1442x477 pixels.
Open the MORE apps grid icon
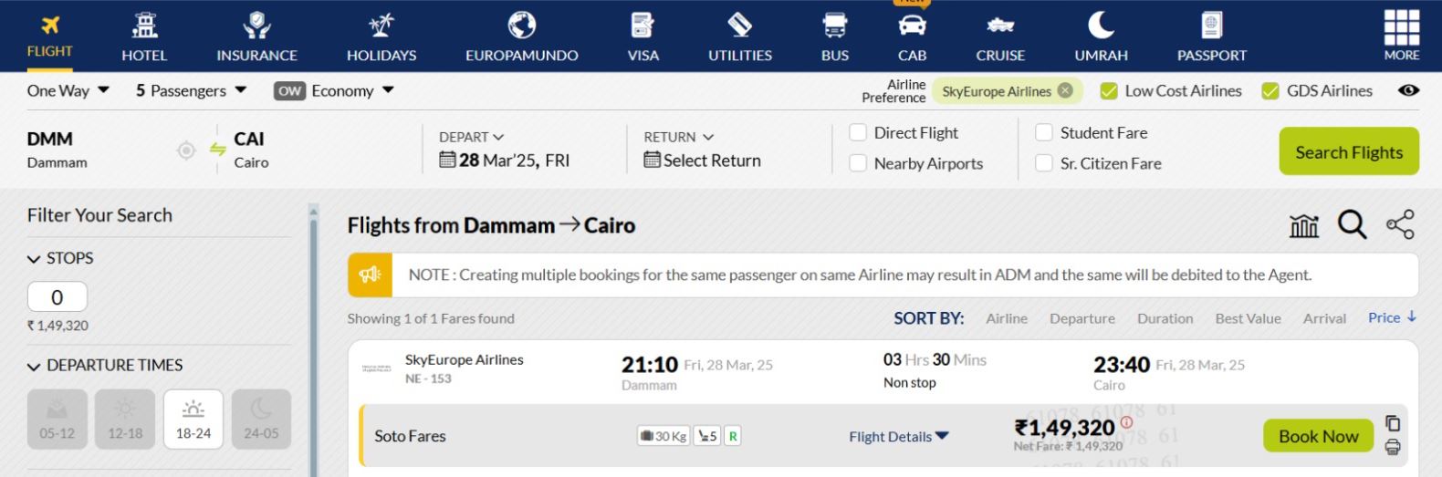point(1401,36)
